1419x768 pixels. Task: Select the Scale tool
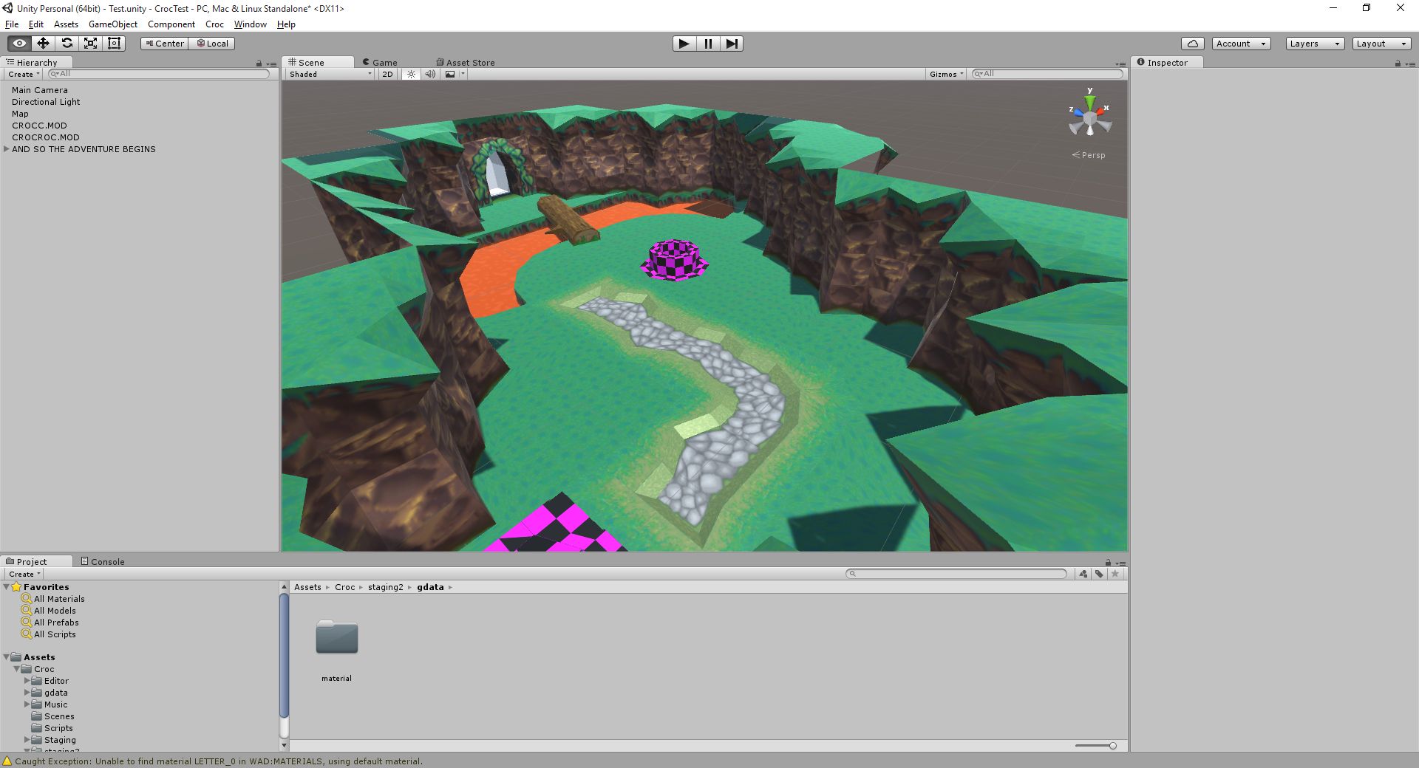click(90, 44)
